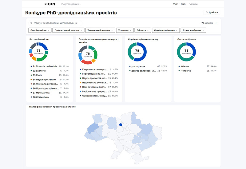Select the Жіноча legend row
The image size is (246, 169).
click(x=197, y=66)
